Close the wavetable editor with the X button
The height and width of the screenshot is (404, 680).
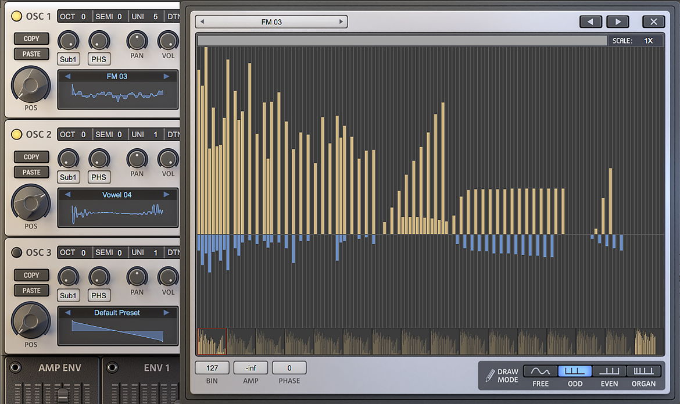(653, 22)
